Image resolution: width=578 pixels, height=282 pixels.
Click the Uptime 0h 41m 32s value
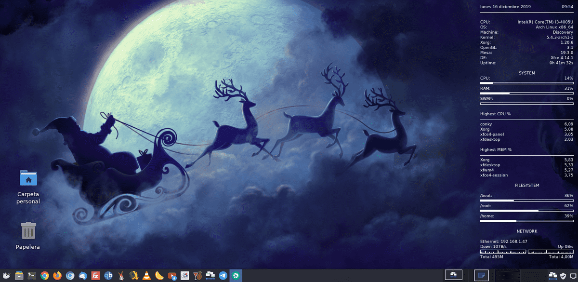(561, 63)
